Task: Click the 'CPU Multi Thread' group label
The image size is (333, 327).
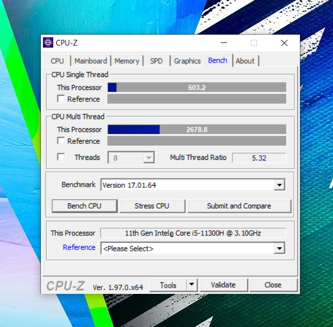Action: click(x=78, y=116)
